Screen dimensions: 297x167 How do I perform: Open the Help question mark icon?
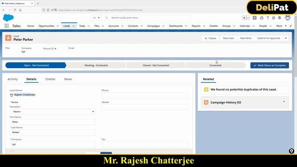[x=267, y=18]
